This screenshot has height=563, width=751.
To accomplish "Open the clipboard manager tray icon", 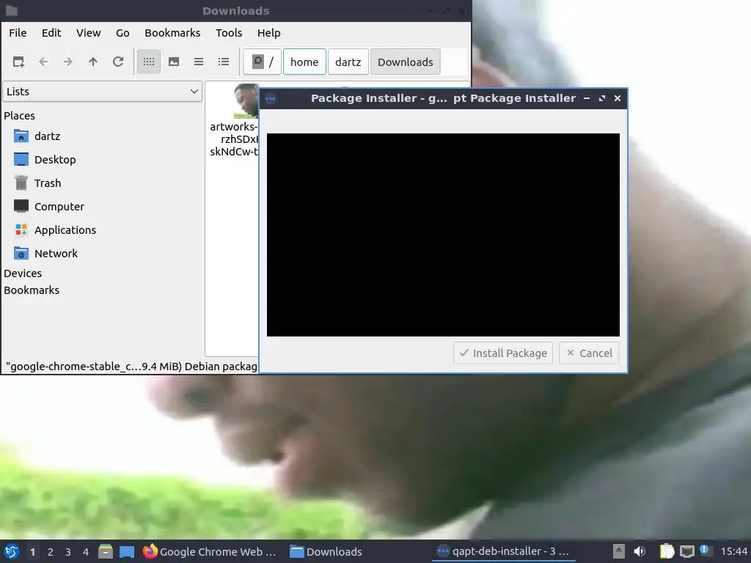I will pos(667,551).
